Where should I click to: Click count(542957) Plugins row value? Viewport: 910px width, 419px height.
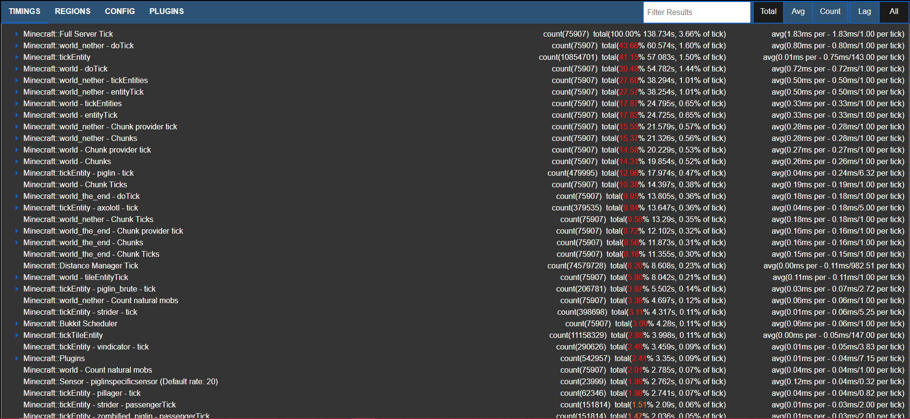click(x=585, y=359)
